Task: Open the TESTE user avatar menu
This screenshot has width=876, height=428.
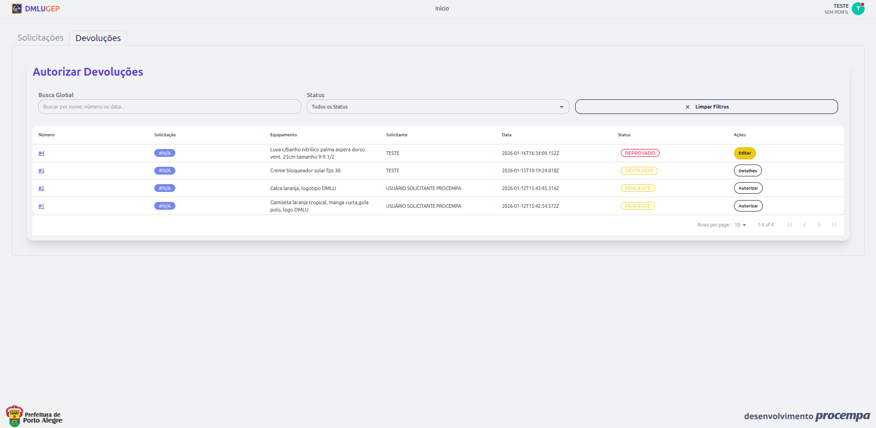Action: [x=858, y=9]
